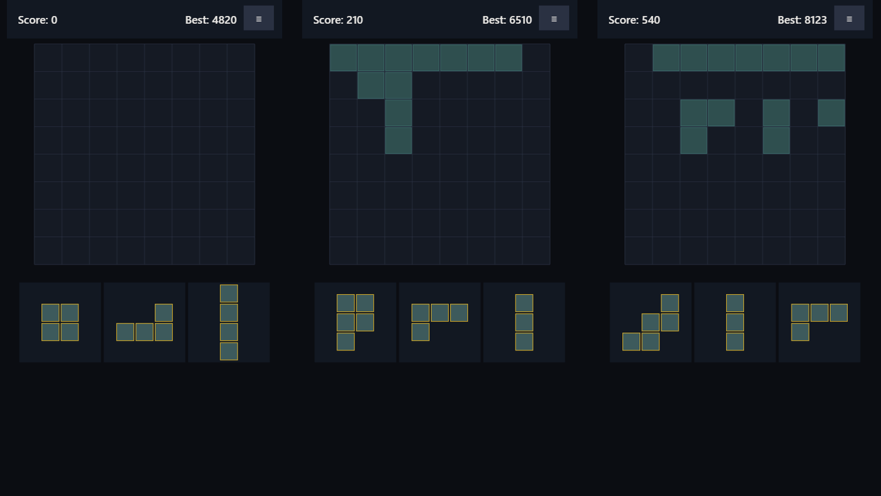Pick the four-cell vertical bar piece
Image resolution: width=881 pixels, height=496 pixels.
[229, 322]
